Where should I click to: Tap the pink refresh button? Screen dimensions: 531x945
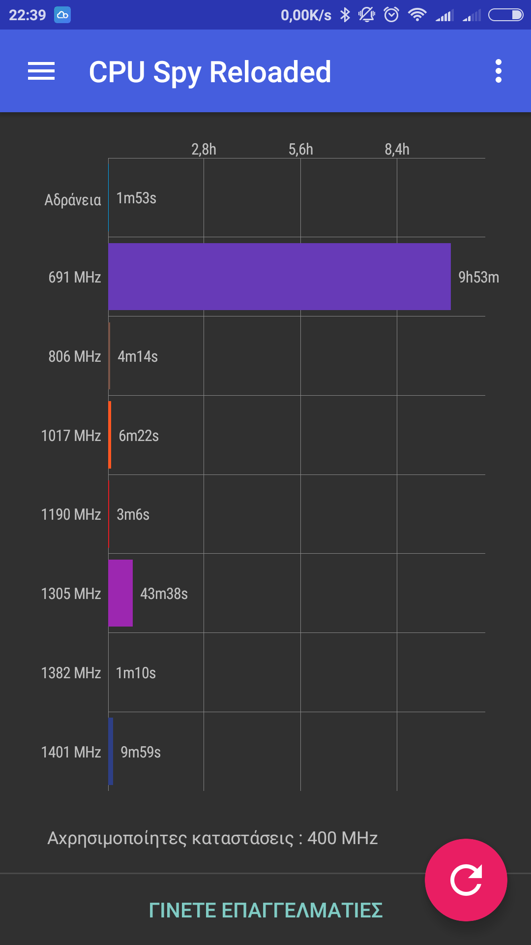(x=466, y=880)
